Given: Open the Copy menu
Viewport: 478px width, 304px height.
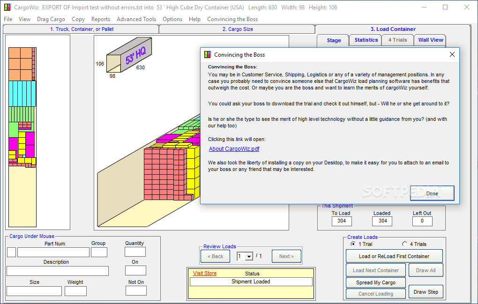Looking at the screenshot, I should (78, 19).
